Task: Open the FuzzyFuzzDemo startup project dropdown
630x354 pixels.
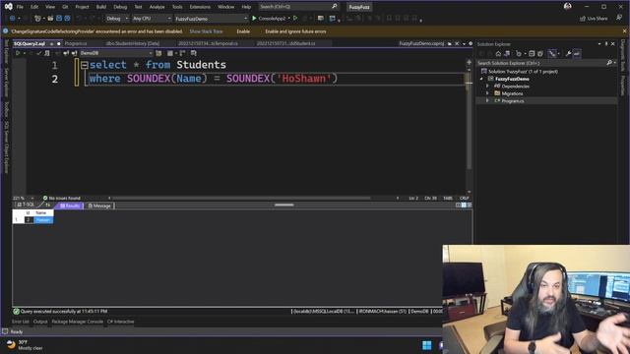Action: [211, 19]
